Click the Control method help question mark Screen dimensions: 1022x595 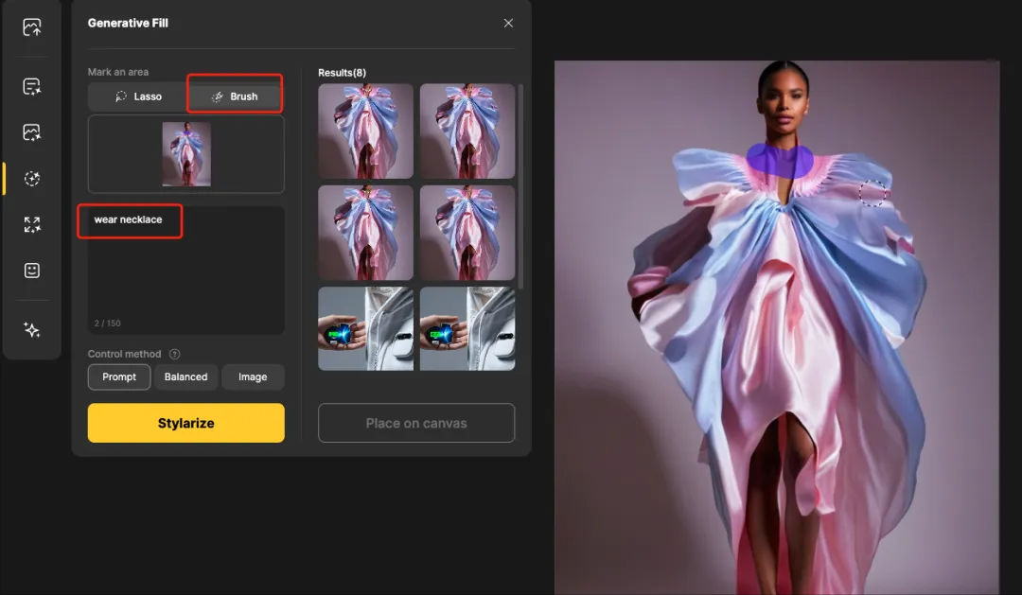pyautogui.click(x=174, y=354)
